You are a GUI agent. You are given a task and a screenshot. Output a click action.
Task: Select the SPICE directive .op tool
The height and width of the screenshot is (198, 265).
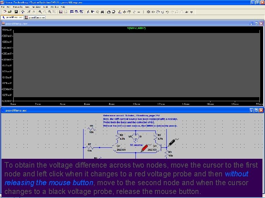pos(191,12)
